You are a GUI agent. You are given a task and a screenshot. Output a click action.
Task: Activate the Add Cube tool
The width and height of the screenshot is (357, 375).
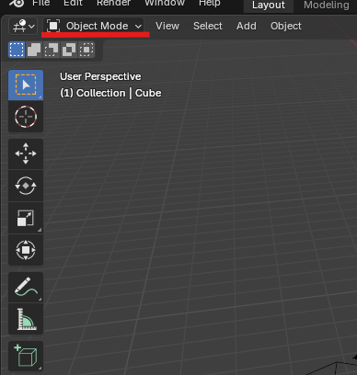point(26,356)
